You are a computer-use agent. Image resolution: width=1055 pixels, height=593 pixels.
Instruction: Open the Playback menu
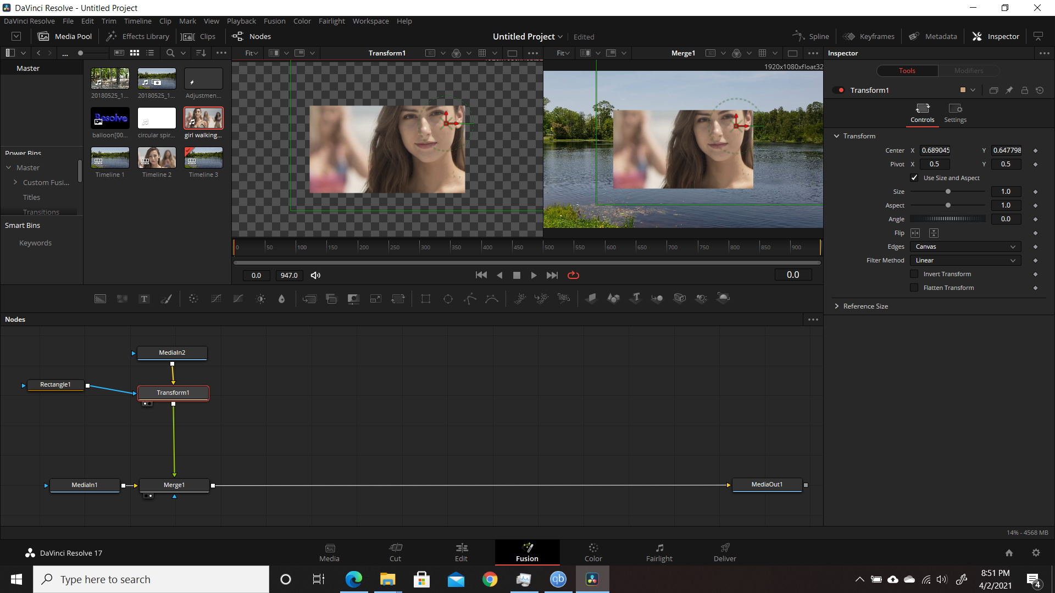click(241, 21)
